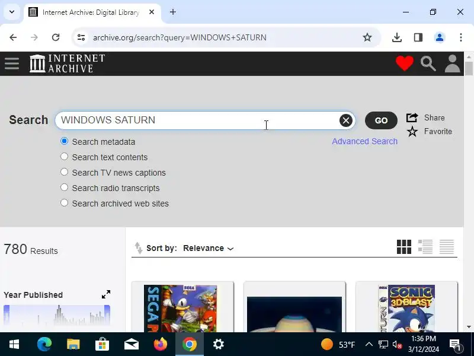Viewport: 474px width, 356px height.
Task: Open File Explorer from taskbar
Action: (73, 344)
